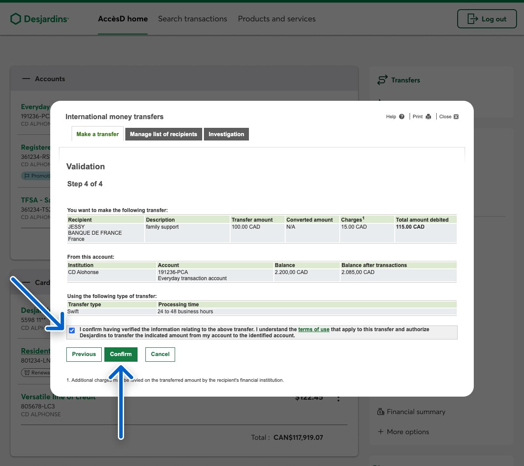
Task: Open the three-dot menu for line of credit
Action: tap(338, 398)
